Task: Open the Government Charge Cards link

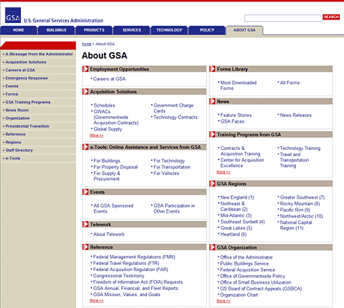Action: pyautogui.click(x=173, y=108)
